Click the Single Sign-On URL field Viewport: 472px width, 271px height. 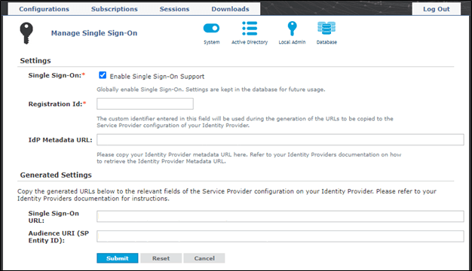click(x=280, y=216)
